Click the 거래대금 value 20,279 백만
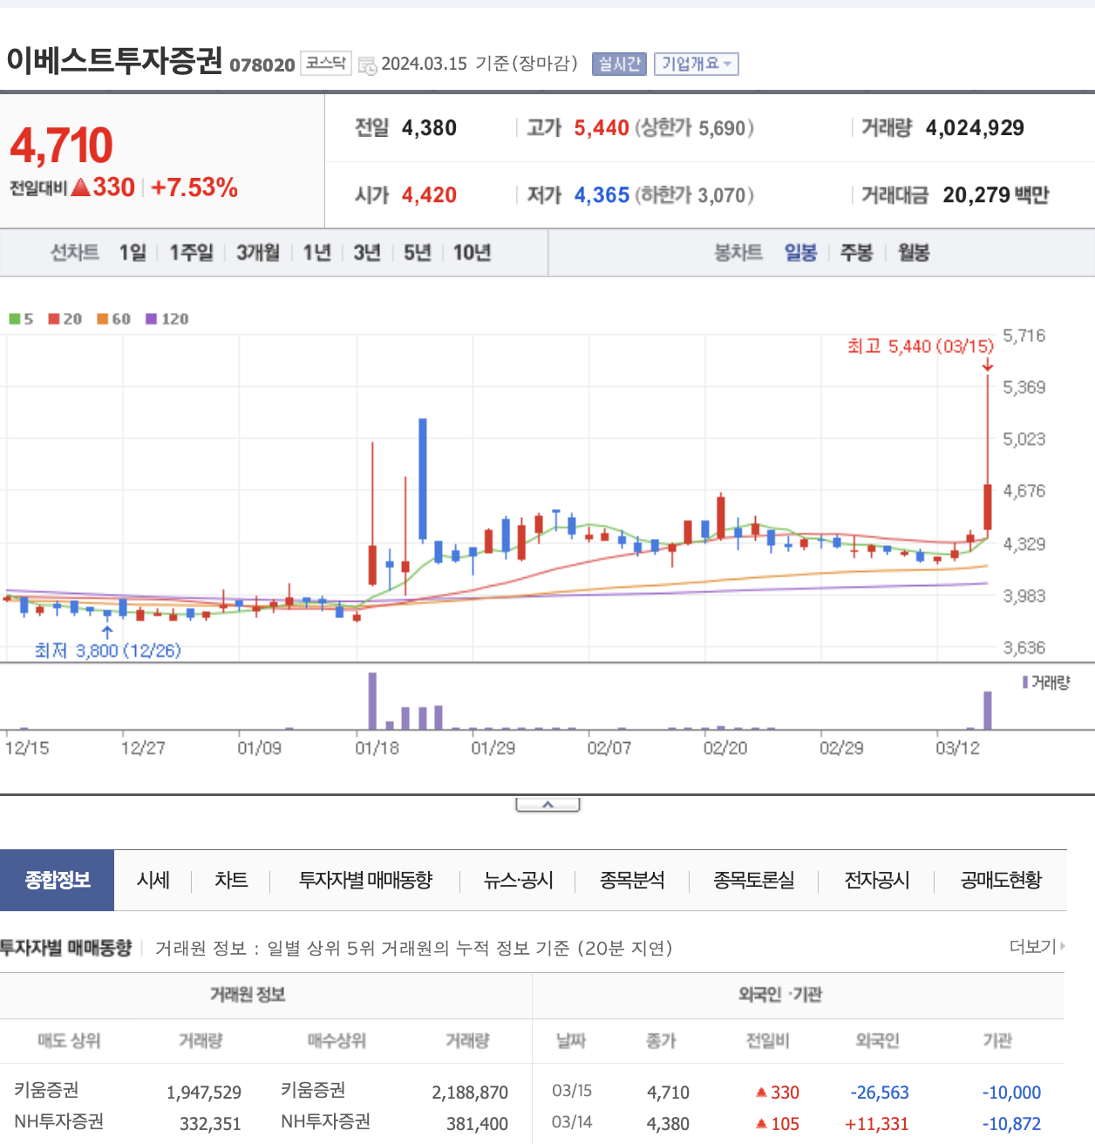1095x1144 pixels. pos(996,195)
